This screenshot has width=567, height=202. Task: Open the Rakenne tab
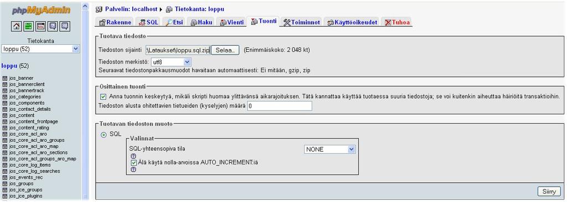tap(115, 23)
